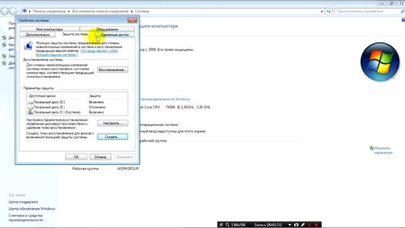This screenshot has height=228, width=405.
Task: Click the Back navigation arrow
Action: tap(4, 11)
